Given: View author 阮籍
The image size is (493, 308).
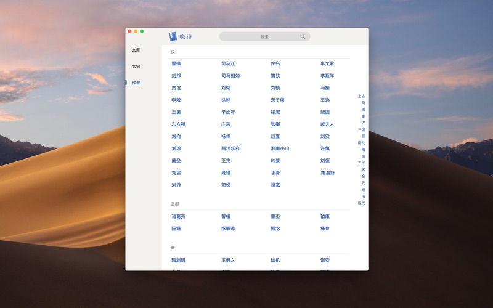Looking at the screenshot, I should 176,229.
